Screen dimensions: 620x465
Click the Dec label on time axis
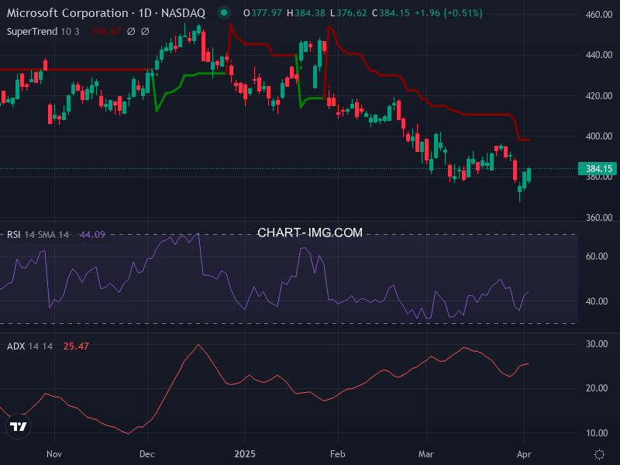tap(147, 454)
